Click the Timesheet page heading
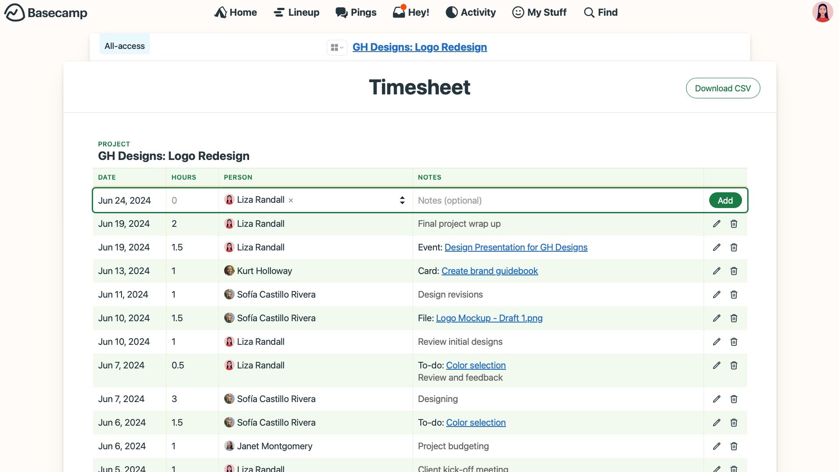 [x=419, y=87]
